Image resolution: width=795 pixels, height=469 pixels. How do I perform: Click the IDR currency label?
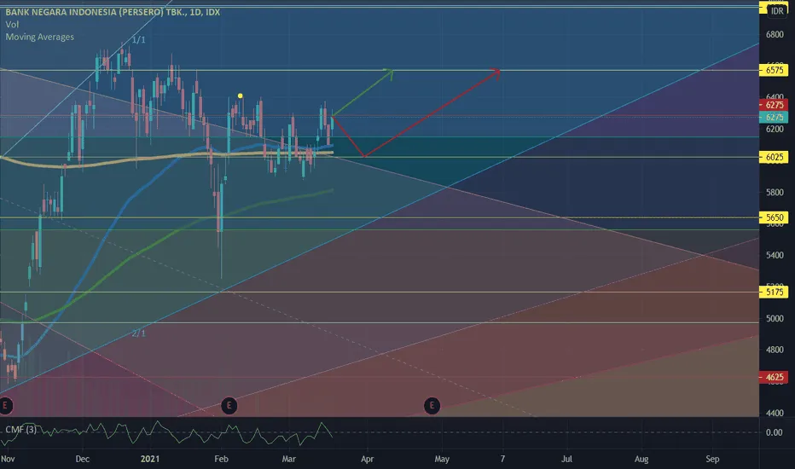(776, 11)
